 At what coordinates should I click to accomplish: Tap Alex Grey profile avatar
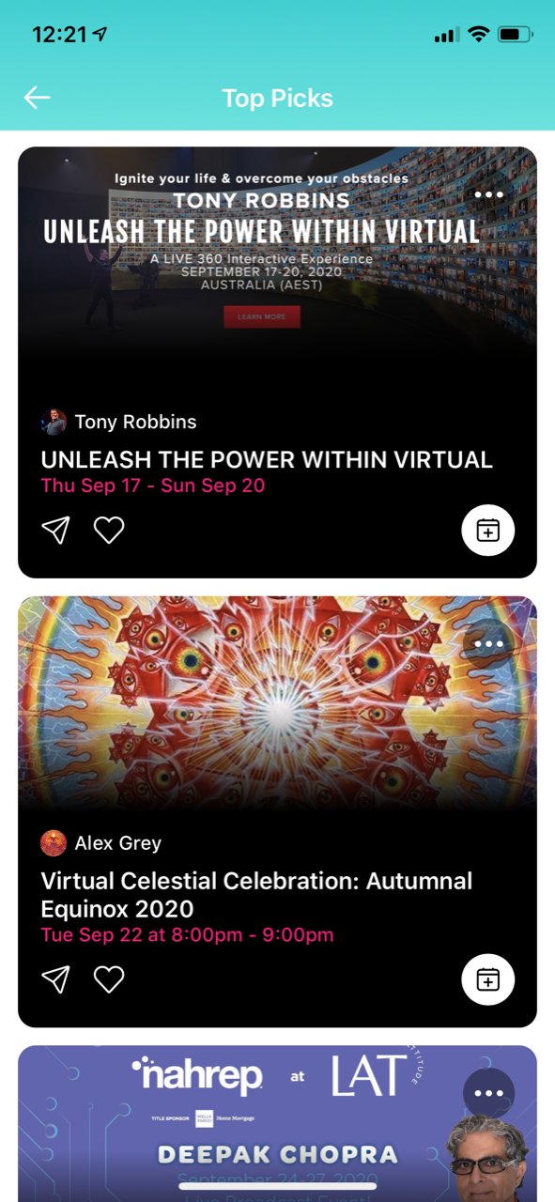[54, 843]
